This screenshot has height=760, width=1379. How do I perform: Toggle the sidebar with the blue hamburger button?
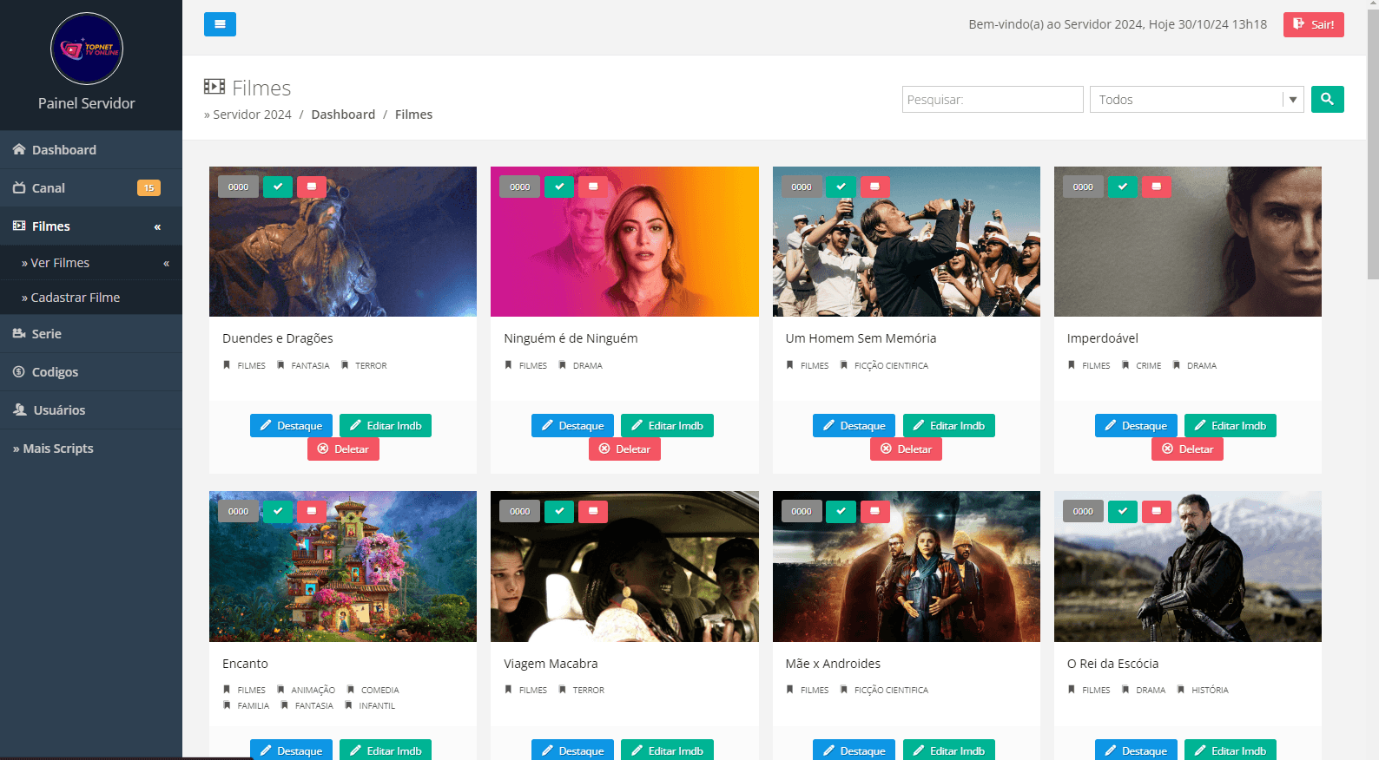tap(220, 24)
